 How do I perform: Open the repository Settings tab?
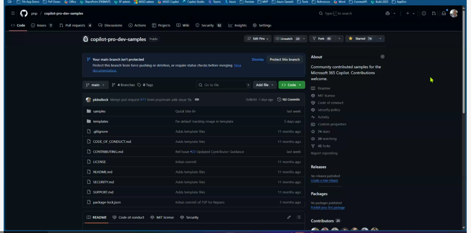click(x=262, y=25)
